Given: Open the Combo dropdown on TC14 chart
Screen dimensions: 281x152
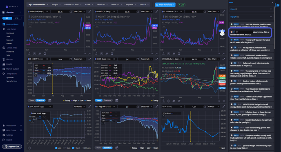Looking at the screenshot, I should tap(214, 107).
